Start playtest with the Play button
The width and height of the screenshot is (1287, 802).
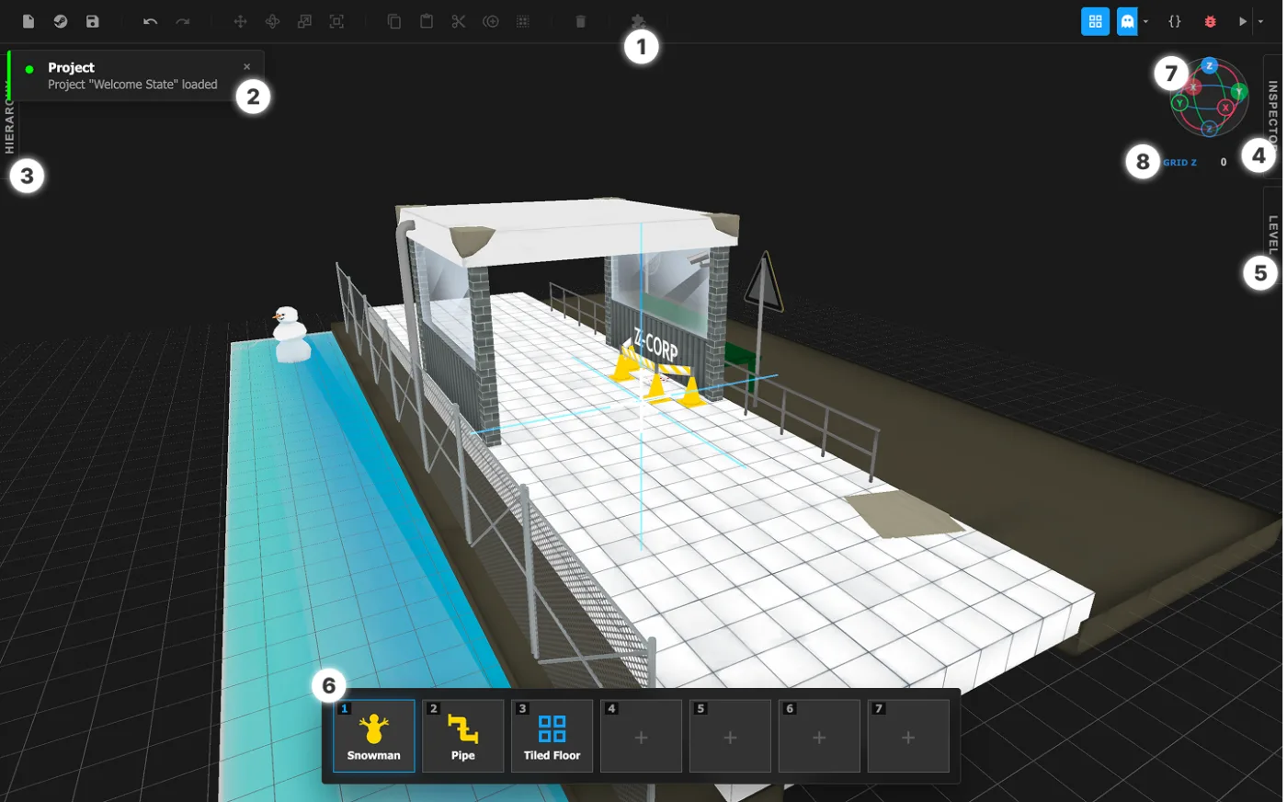coord(1243,21)
